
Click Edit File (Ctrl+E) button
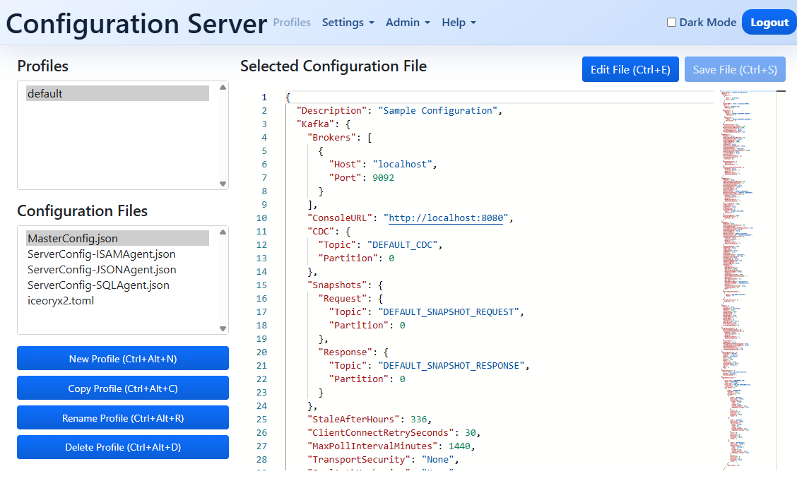pyautogui.click(x=630, y=70)
